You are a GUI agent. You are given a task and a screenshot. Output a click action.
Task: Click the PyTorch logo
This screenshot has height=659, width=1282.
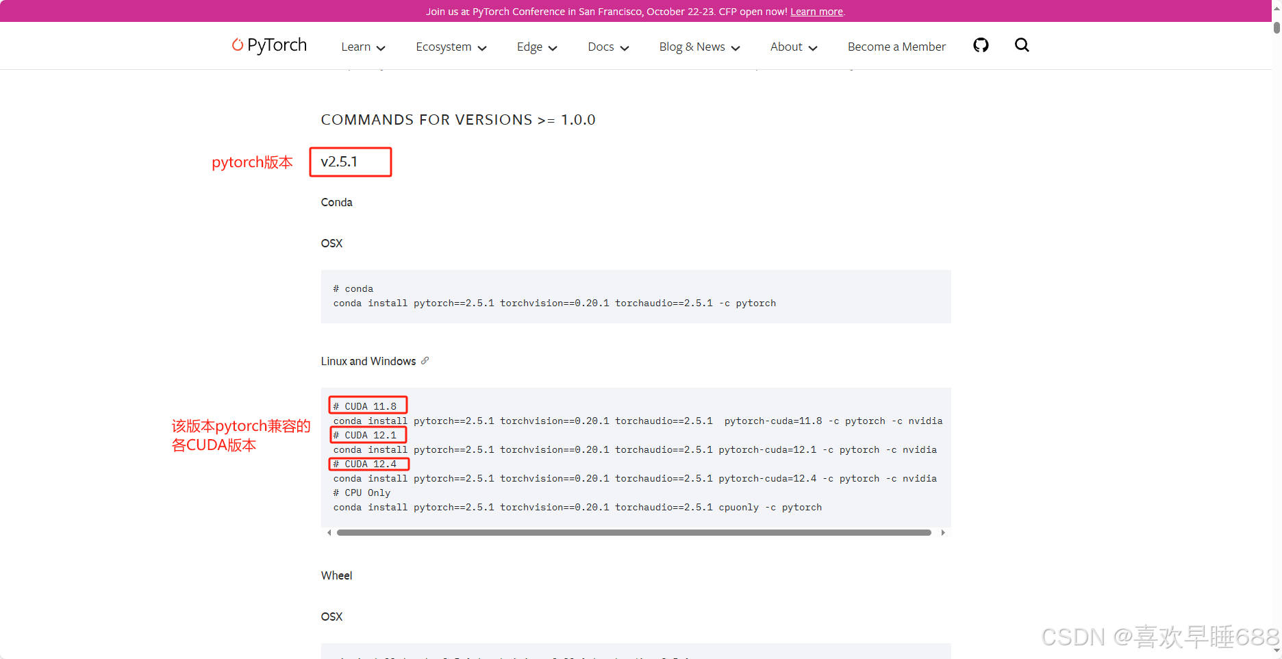[x=269, y=45]
